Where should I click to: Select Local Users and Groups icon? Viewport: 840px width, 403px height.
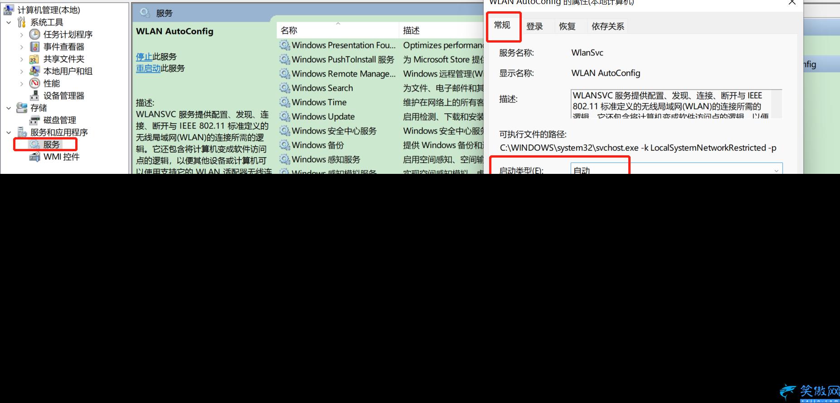click(34, 71)
